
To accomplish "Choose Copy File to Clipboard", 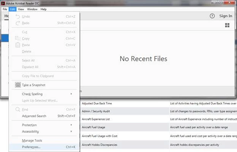I will pyautogui.click(x=44, y=76).
